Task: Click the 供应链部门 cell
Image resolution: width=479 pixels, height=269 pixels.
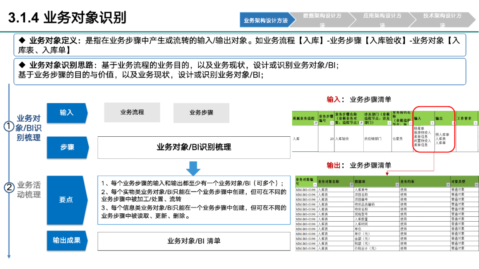Action: (x=377, y=139)
